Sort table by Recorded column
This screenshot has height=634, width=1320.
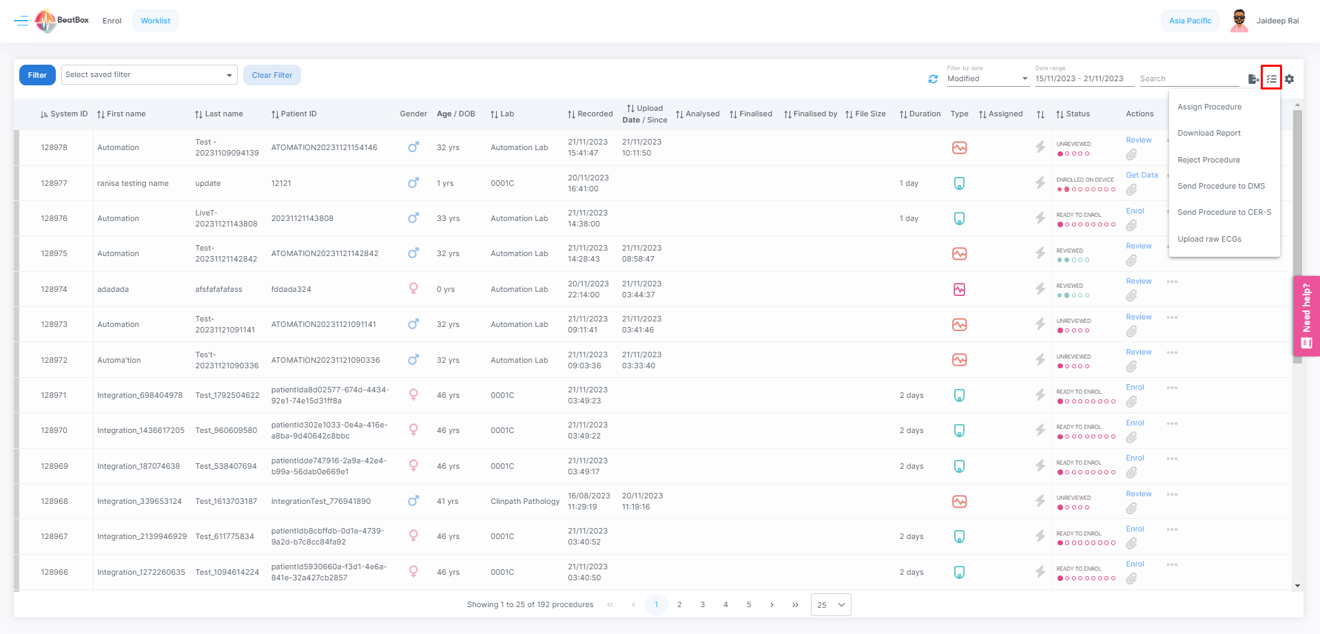[590, 114]
